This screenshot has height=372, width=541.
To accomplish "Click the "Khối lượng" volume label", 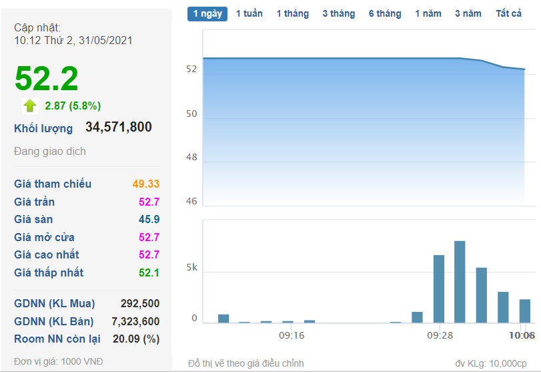I will click(x=43, y=128).
